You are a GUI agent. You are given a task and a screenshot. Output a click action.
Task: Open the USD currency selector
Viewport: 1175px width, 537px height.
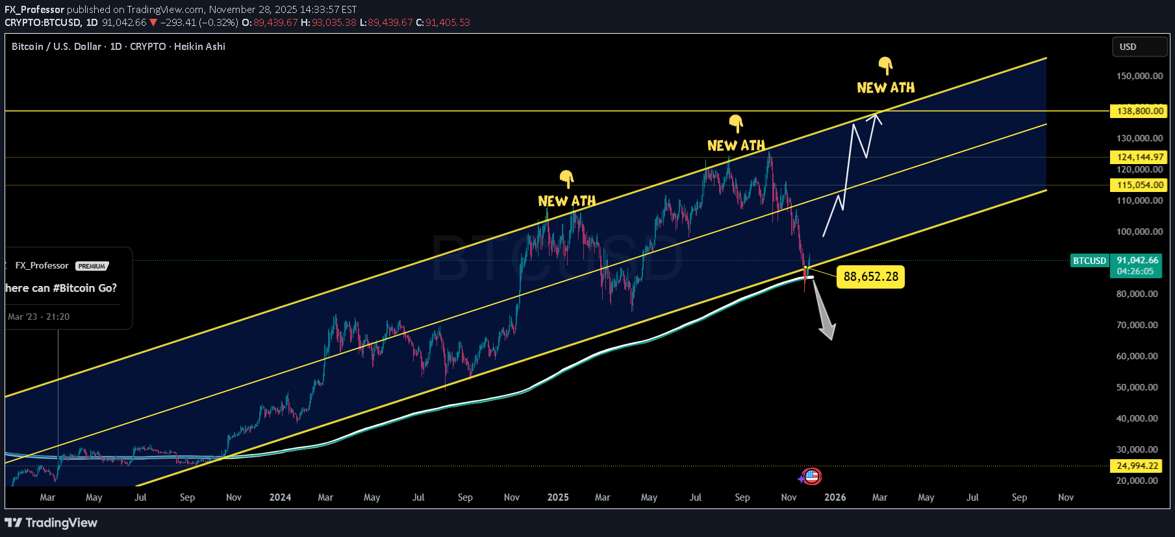[x=1139, y=47]
